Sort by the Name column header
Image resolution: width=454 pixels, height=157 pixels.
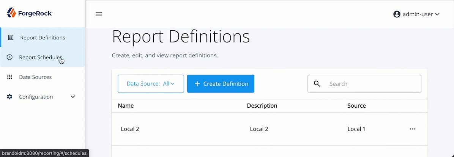tap(126, 106)
